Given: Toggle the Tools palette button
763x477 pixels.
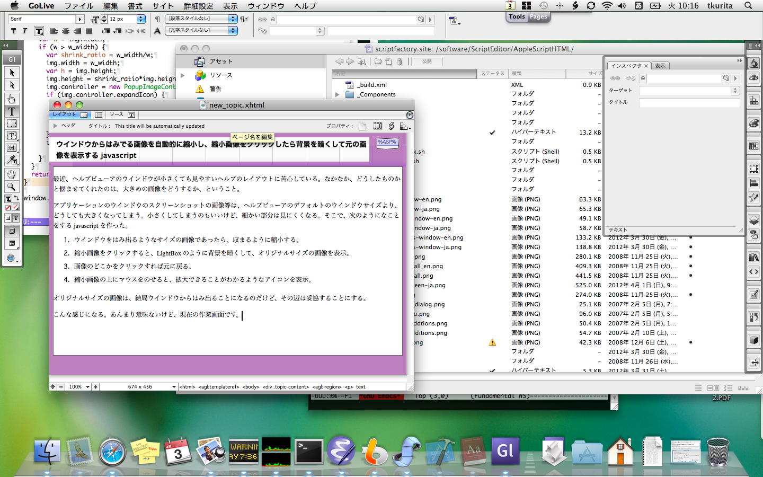Looking at the screenshot, I should [x=516, y=16].
